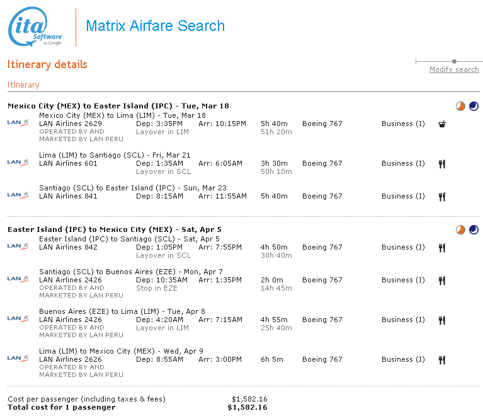Open the Modify search link
The image size is (483, 416).
tap(454, 69)
